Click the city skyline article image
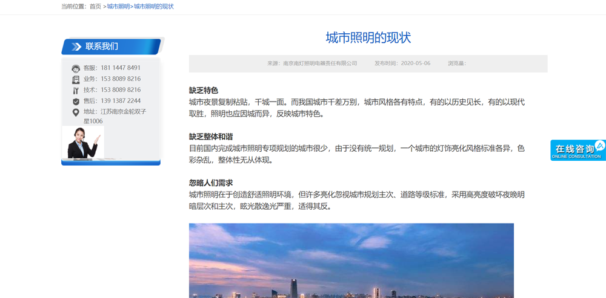Image resolution: width=606 pixels, height=298 pixels. 351,260
